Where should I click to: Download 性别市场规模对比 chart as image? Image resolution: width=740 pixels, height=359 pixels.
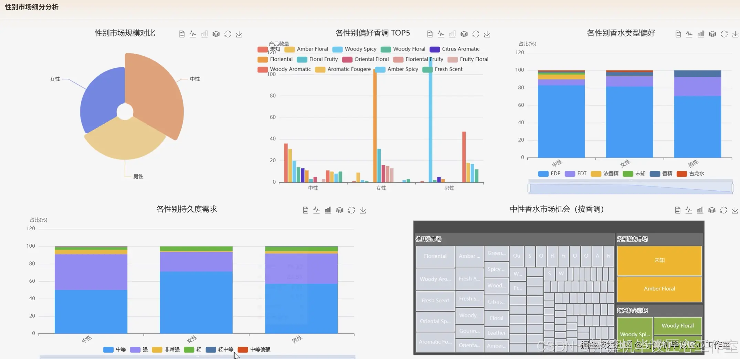tap(239, 34)
